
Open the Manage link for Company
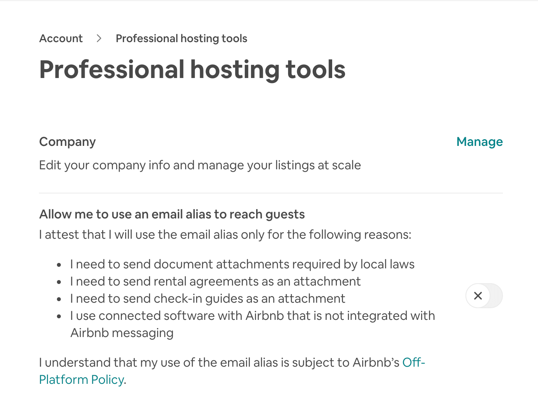pos(480,142)
